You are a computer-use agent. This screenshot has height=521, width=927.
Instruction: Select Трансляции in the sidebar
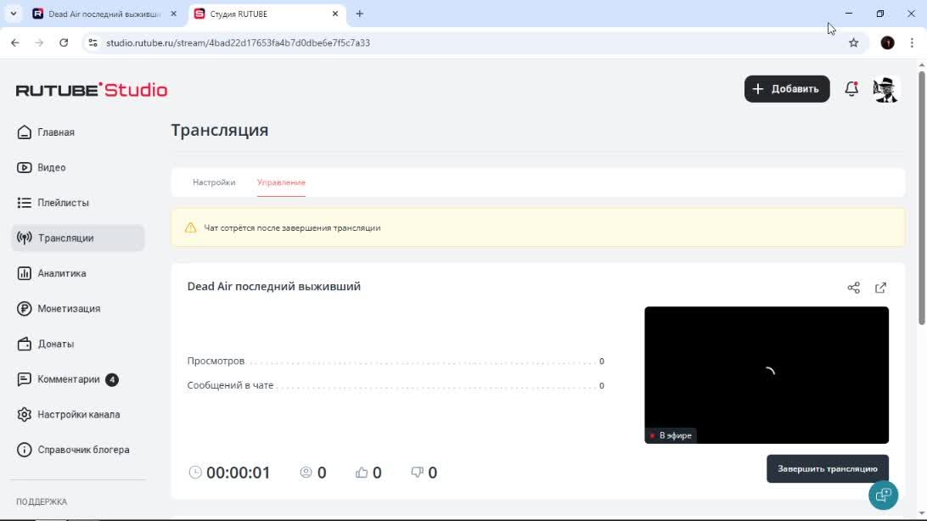coord(77,238)
